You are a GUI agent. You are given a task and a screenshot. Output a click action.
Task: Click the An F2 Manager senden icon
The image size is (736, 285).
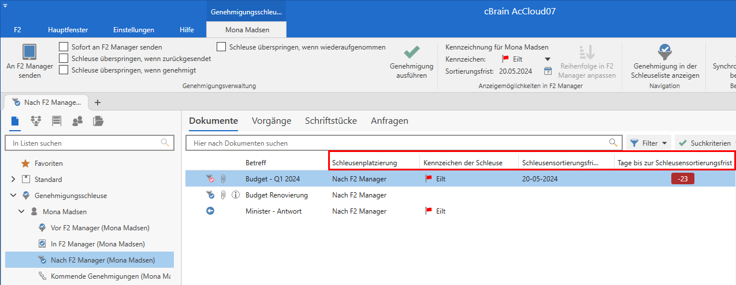29,53
